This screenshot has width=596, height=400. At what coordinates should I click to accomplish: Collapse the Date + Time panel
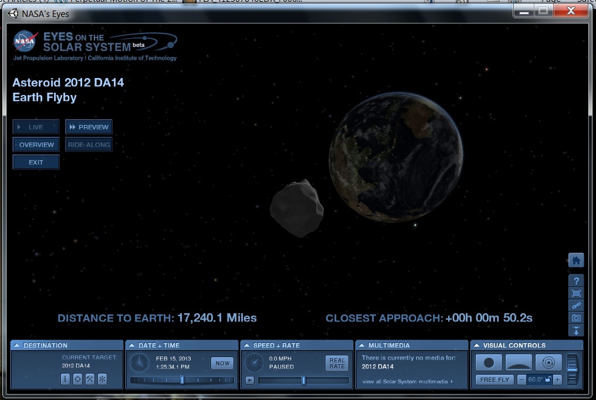pyautogui.click(x=131, y=345)
